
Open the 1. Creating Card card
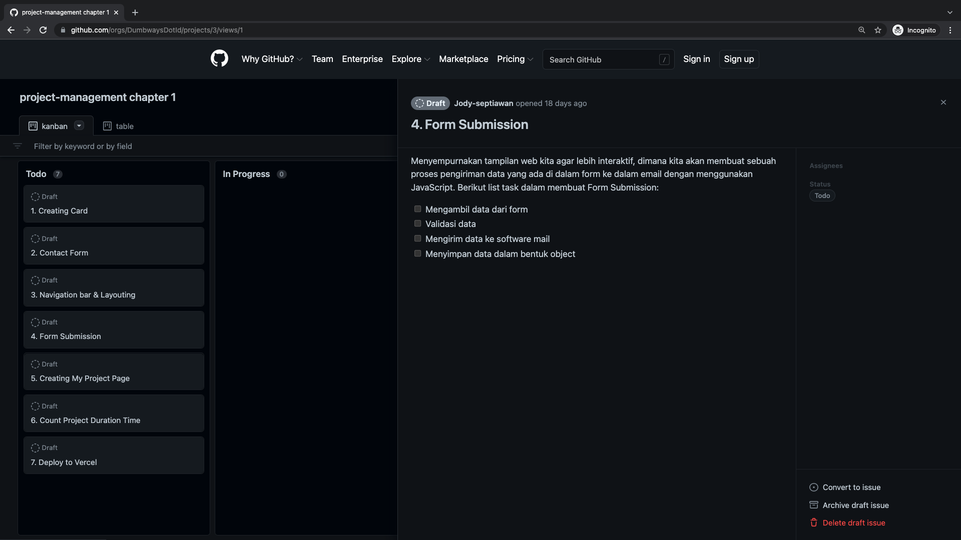114,203
